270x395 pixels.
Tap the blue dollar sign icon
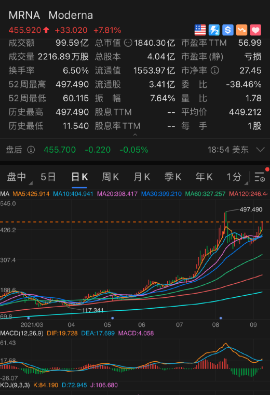click(x=228, y=30)
